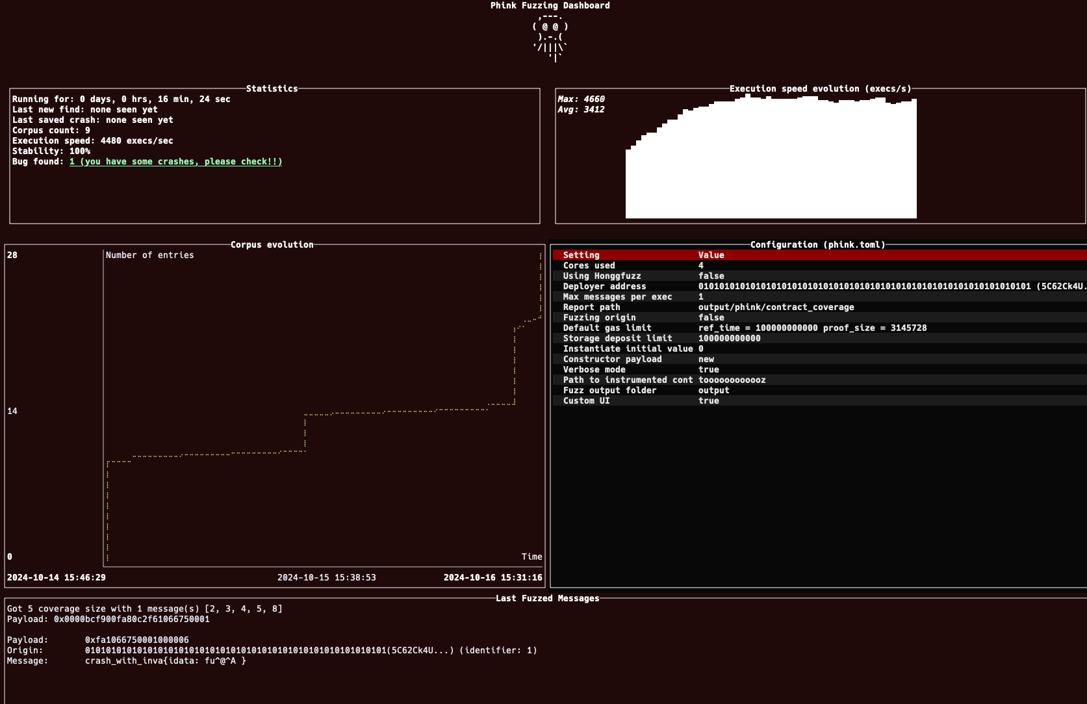The height and width of the screenshot is (704, 1087).
Task: Click the 'Bug found:' label
Action: pos(38,161)
